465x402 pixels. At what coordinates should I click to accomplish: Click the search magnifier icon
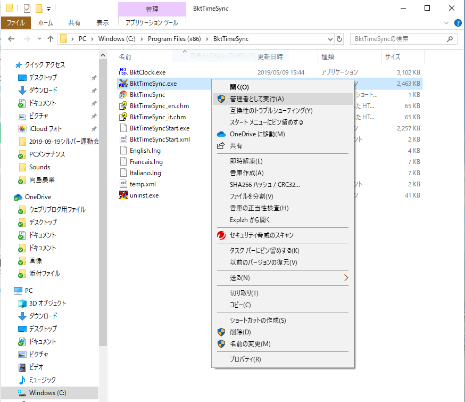[450, 39]
